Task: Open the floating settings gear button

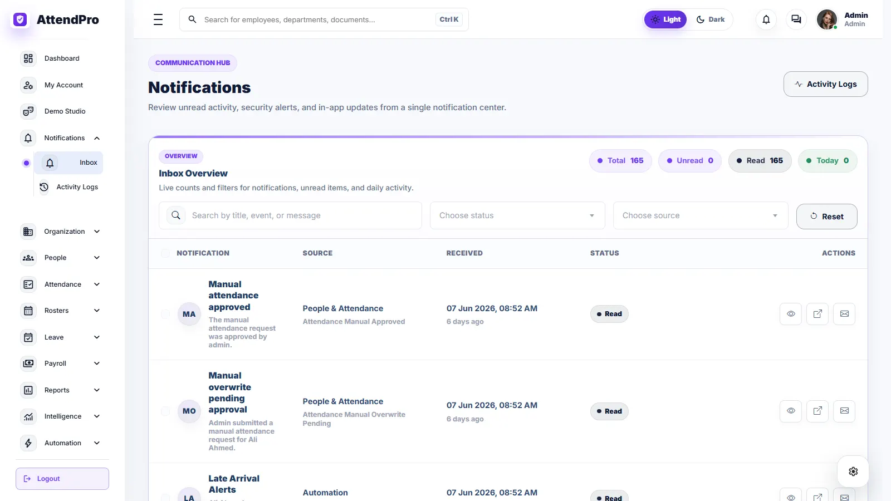Action: pos(853,471)
